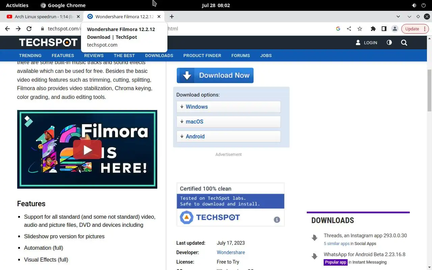Open the system power menu icon

click(424, 5)
